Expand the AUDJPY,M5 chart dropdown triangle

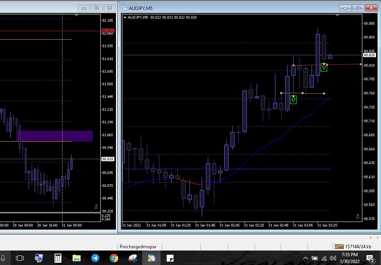pos(125,18)
